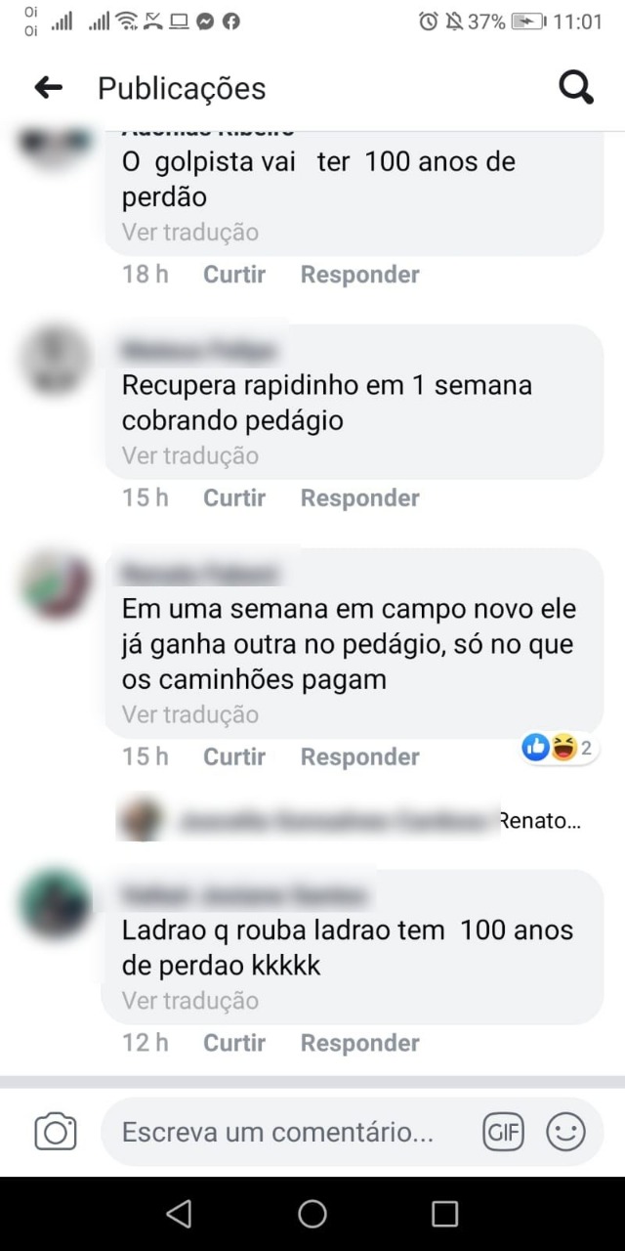Responder to the 18 h comment

360,275
